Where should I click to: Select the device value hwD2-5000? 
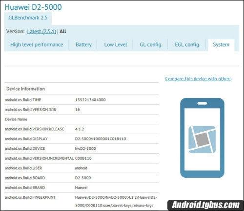[85, 149]
